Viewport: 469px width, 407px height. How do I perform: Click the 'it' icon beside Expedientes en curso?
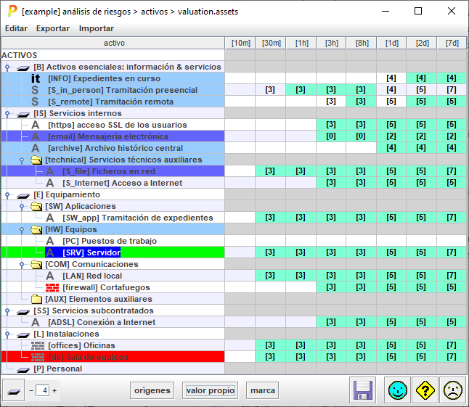tap(36, 78)
